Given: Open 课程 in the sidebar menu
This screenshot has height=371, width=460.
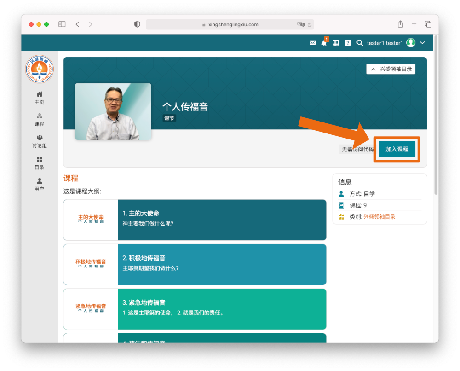Looking at the screenshot, I should (x=39, y=119).
